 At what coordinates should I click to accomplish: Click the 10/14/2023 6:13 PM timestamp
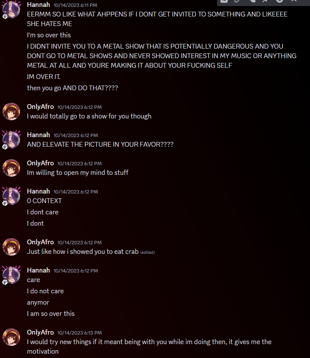pyautogui.click(x=80, y=333)
